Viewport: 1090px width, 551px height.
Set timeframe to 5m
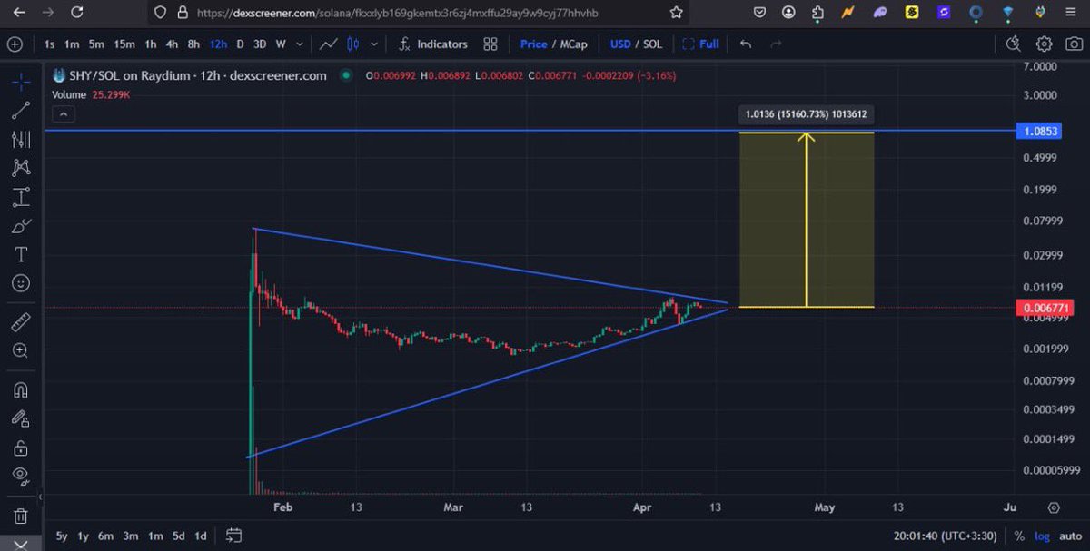[x=96, y=44]
